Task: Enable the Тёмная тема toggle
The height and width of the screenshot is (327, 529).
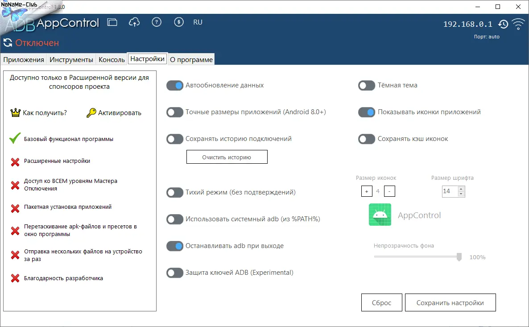Action: [x=367, y=85]
